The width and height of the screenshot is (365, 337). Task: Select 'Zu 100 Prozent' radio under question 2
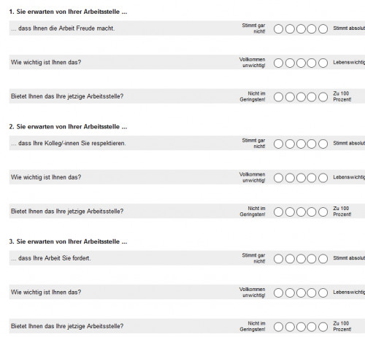(323, 212)
